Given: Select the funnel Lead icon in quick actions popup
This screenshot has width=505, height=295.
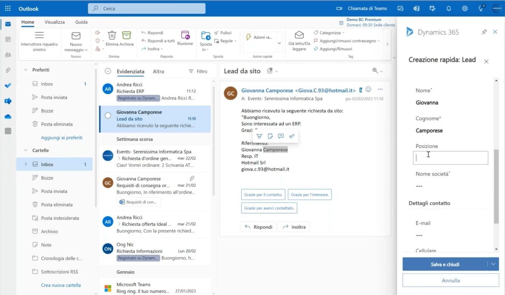Looking at the screenshot, I should (259, 136).
